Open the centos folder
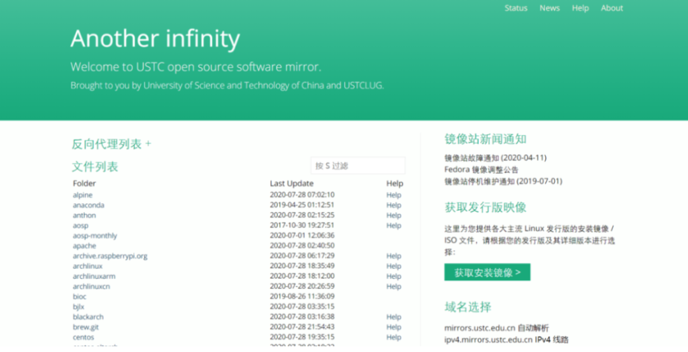 click(83, 337)
